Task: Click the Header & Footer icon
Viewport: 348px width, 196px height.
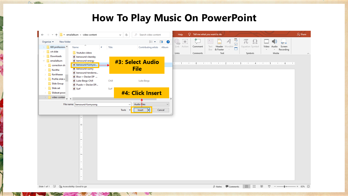Action: pyautogui.click(x=219, y=45)
